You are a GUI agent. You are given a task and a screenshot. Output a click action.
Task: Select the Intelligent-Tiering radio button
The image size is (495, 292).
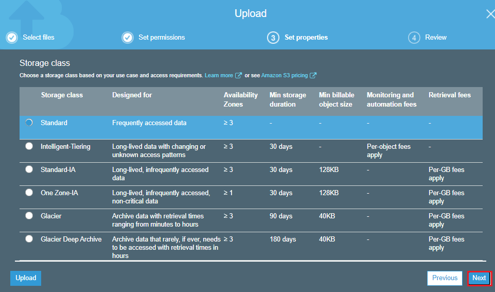(29, 146)
